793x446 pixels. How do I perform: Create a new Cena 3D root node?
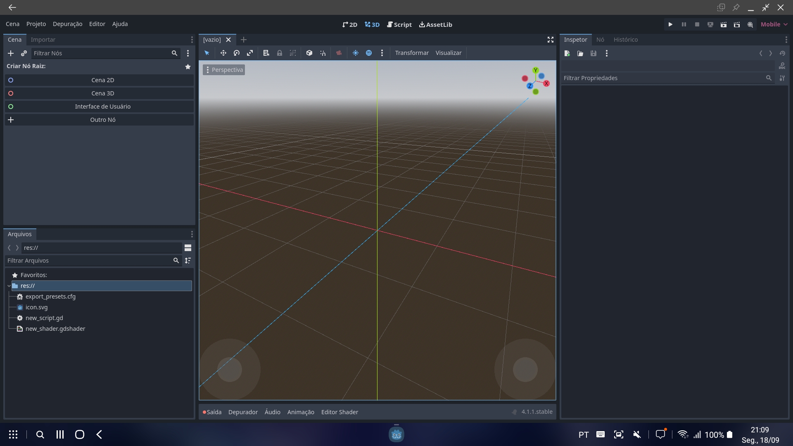(x=102, y=93)
